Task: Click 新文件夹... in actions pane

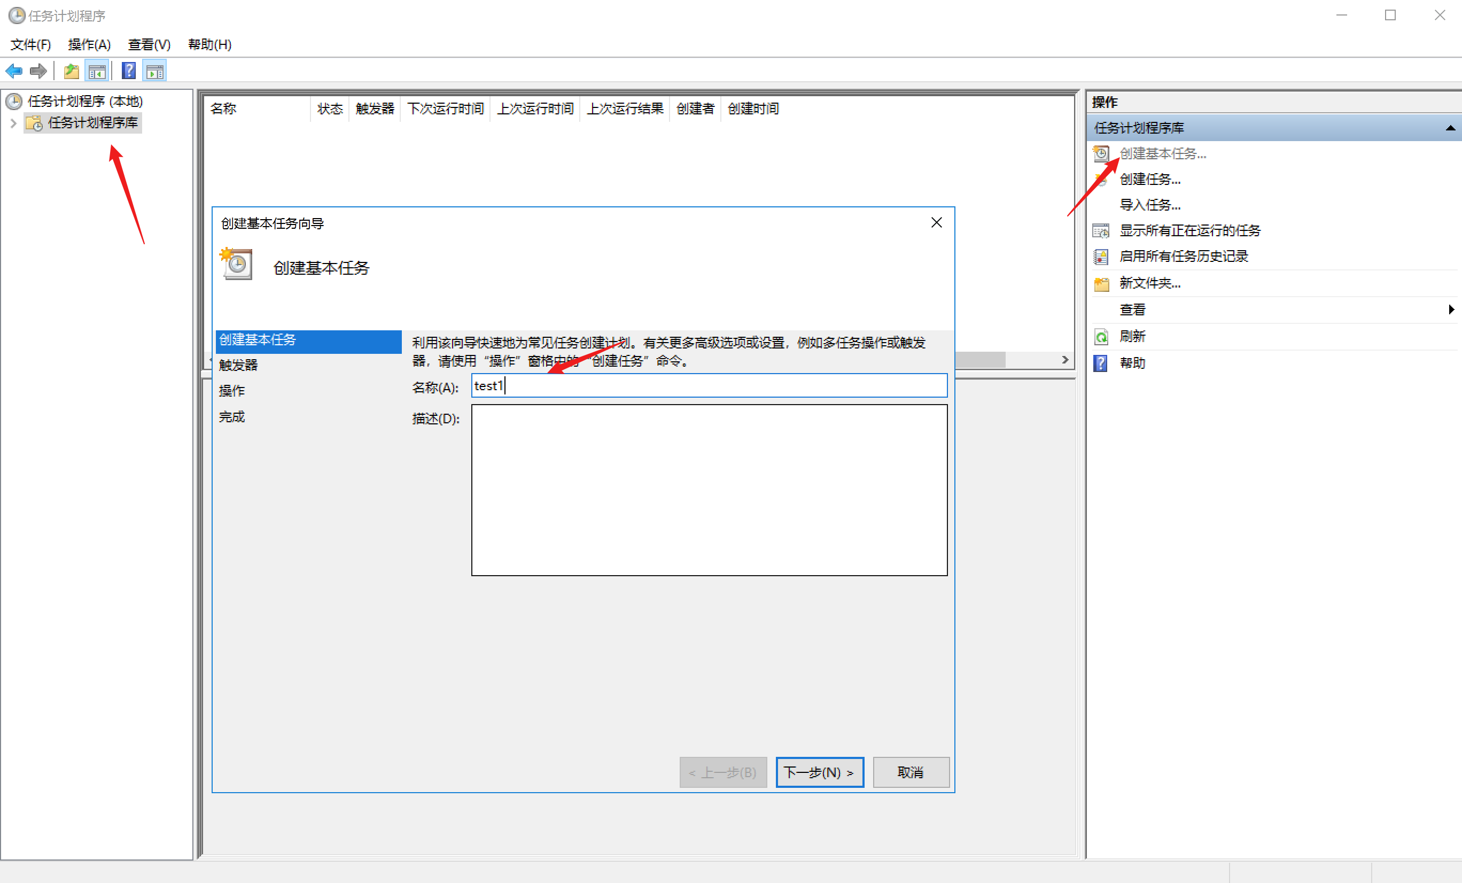Action: tap(1150, 284)
